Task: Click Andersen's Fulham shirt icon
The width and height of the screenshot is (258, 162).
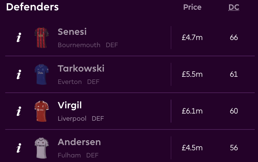Action: pos(42,148)
